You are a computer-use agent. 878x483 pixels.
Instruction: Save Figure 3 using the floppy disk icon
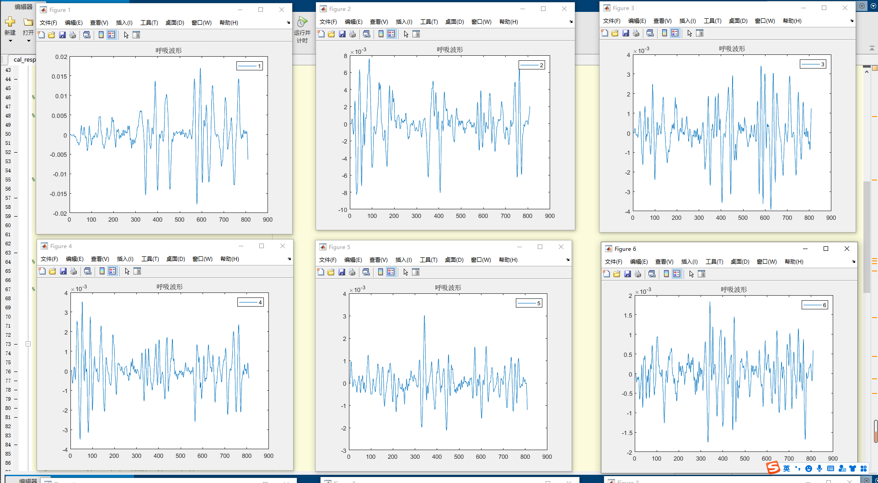626,33
